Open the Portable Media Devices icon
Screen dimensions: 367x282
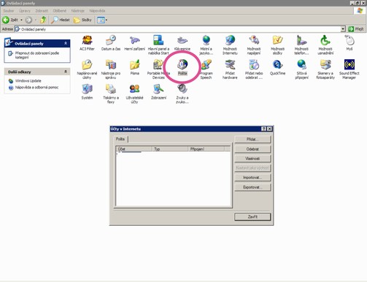coord(158,69)
